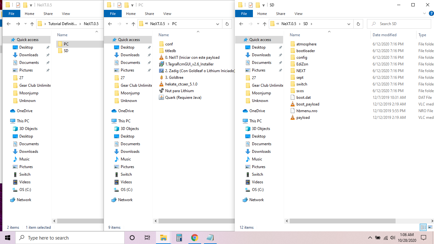Click the SD window horizontal scrollbar
The height and width of the screenshot is (244, 434).
pos(342,221)
